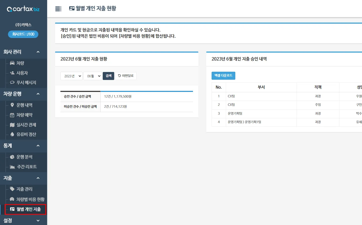
Task: Click the row number 4 cell
Action: (x=219, y=122)
